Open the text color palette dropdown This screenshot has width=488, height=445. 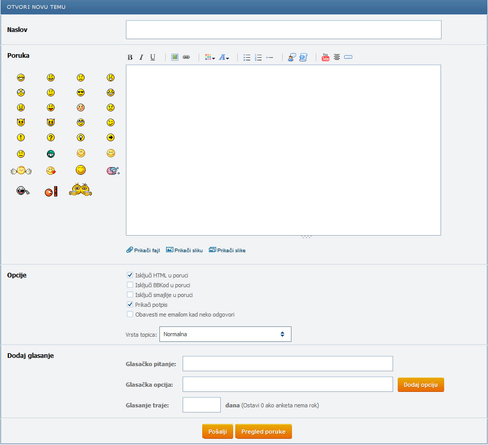[210, 57]
